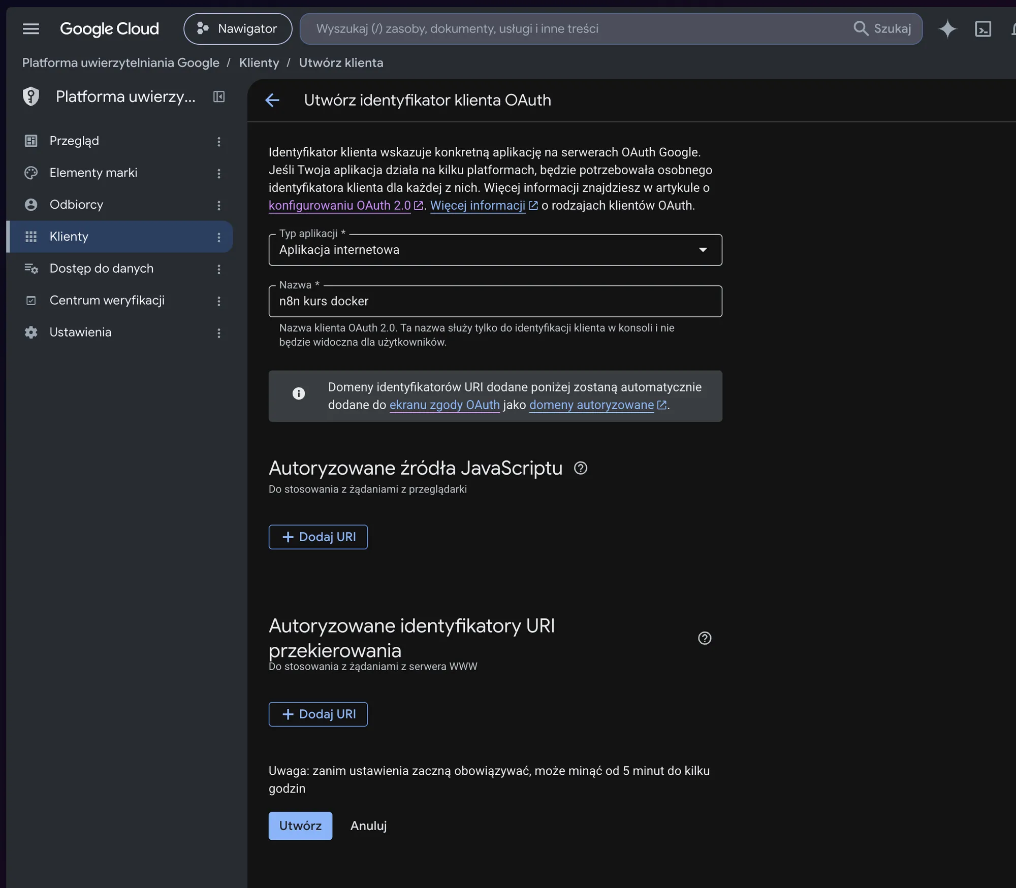Open three-dot options for Klienty
This screenshot has height=888, width=1016.
coord(219,238)
